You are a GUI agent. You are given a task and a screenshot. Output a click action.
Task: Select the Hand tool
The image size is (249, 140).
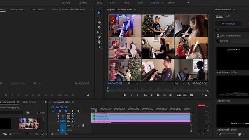(99, 42)
